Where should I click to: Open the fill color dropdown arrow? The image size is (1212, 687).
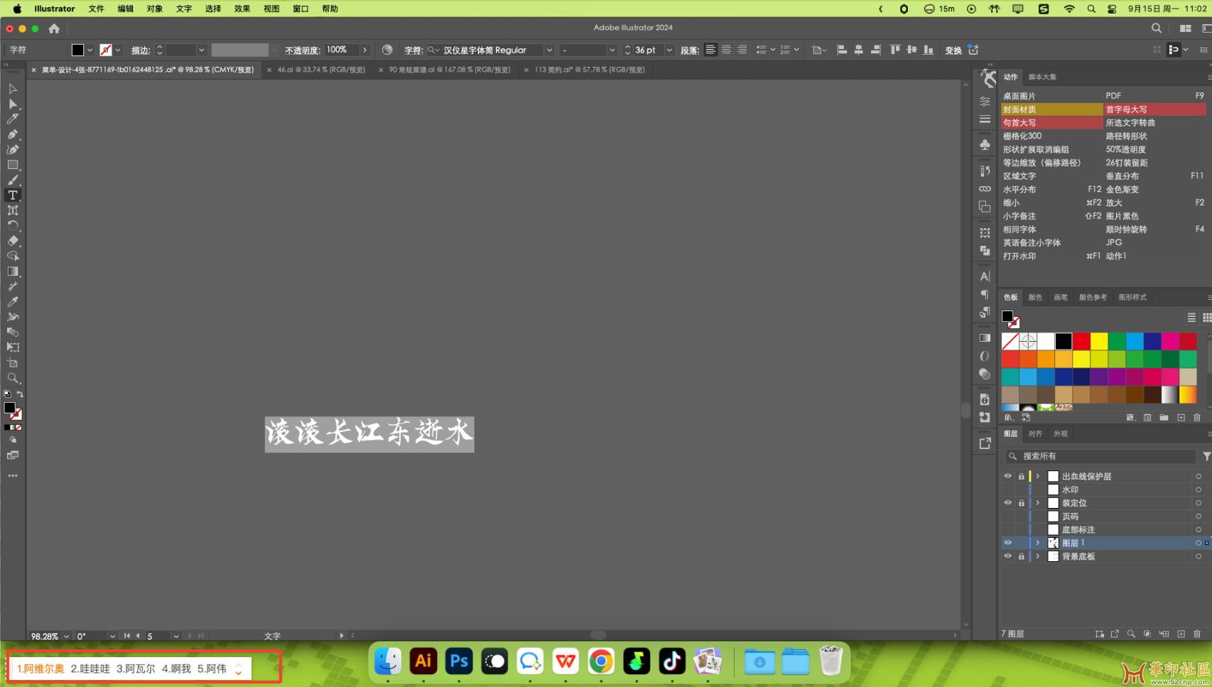pos(90,50)
